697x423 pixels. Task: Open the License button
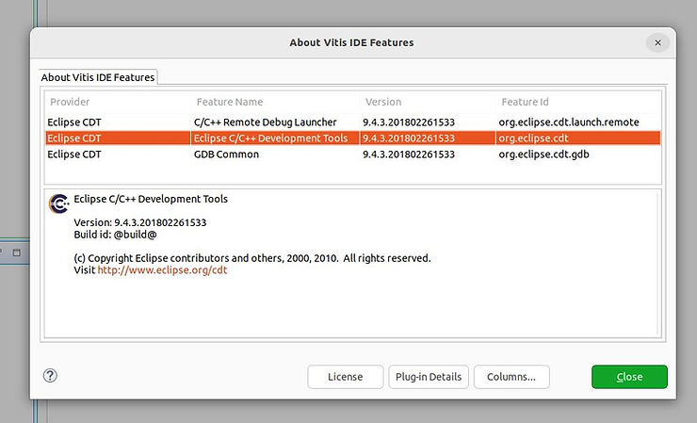pyautogui.click(x=345, y=377)
